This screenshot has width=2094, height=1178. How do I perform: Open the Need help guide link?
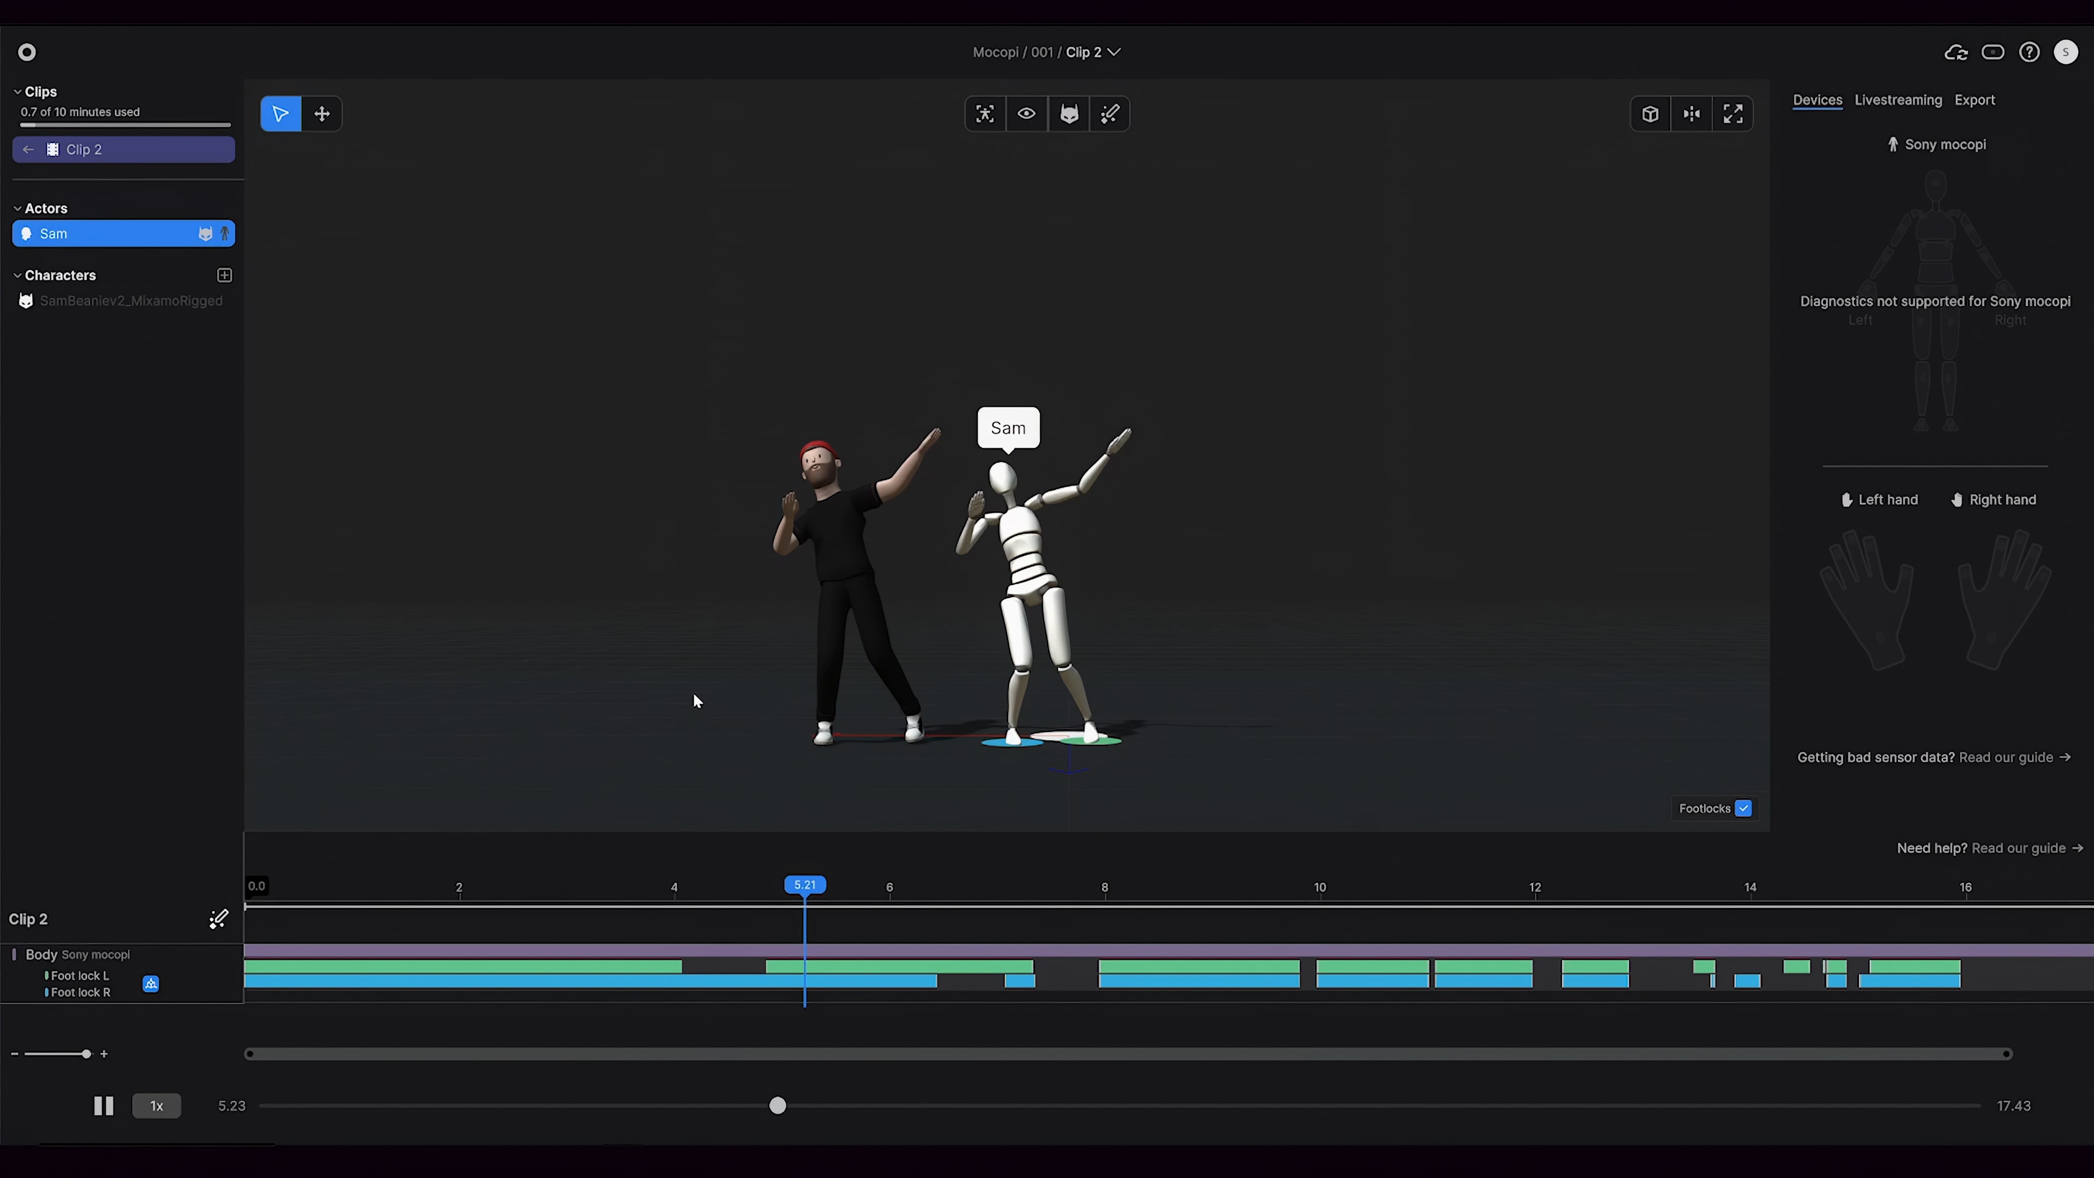(x=2027, y=849)
